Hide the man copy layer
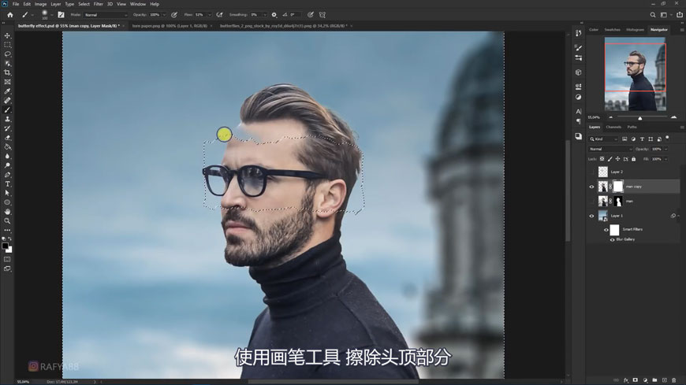 591,187
